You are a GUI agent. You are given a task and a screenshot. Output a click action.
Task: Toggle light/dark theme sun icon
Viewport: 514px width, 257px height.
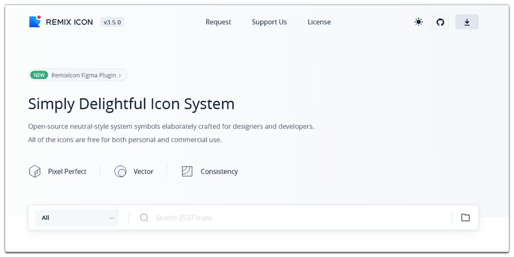coord(419,22)
